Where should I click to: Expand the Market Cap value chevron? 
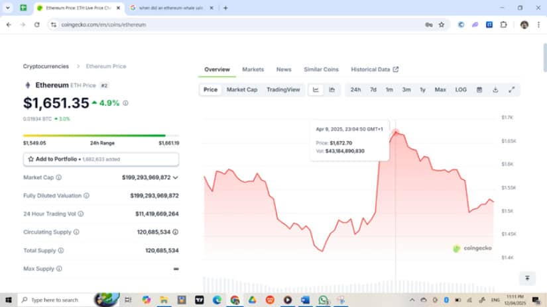click(x=176, y=177)
